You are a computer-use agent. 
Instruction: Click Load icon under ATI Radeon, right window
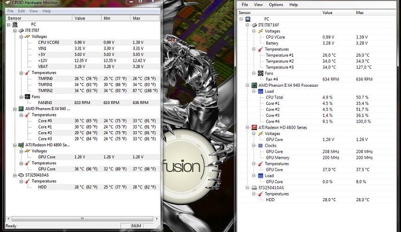pos(261,176)
